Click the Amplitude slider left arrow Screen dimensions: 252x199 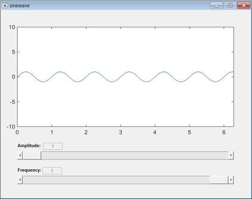click(x=20, y=155)
